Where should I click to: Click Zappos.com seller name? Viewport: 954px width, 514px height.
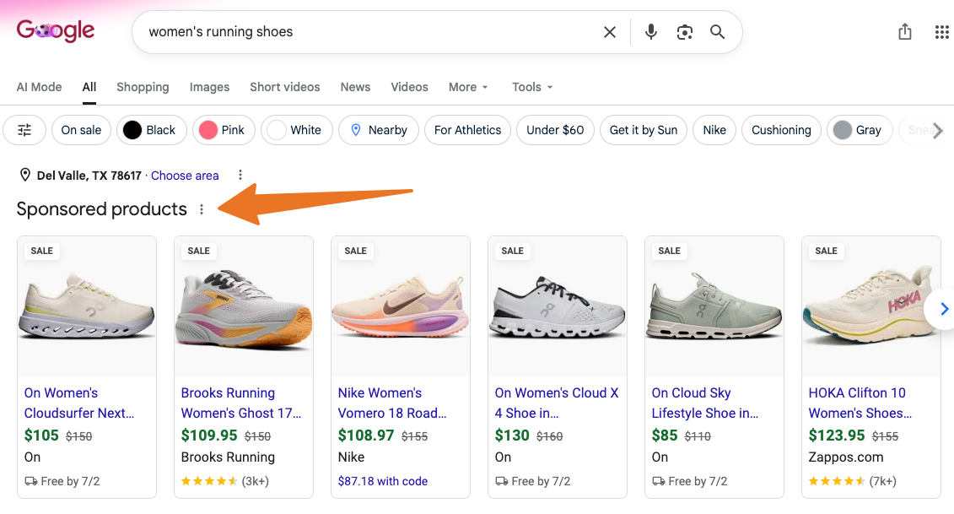pyautogui.click(x=846, y=457)
